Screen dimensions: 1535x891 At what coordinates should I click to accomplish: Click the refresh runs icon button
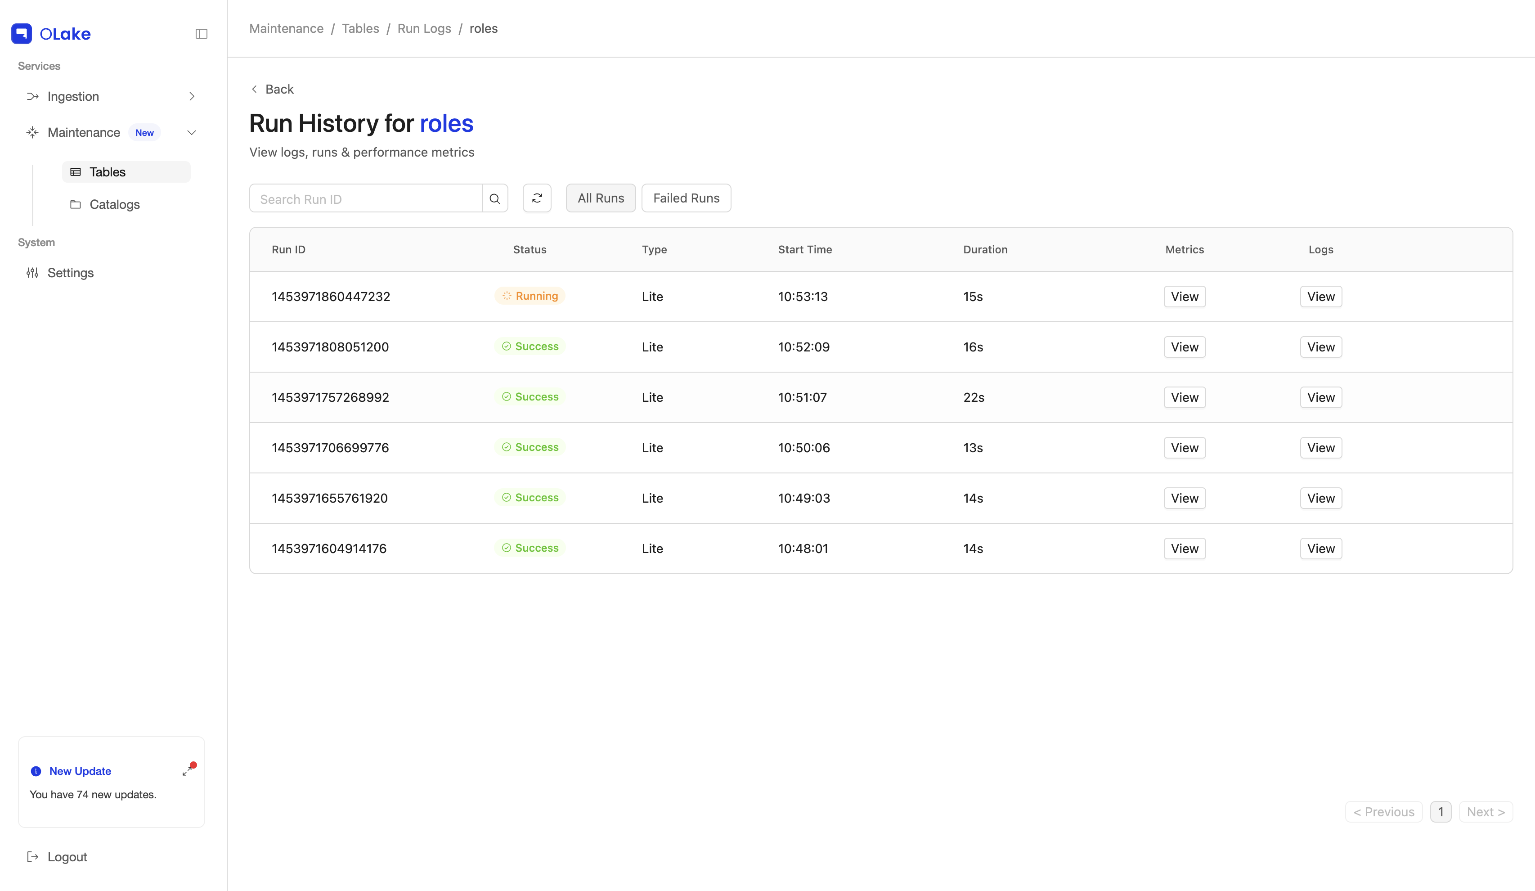[537, 198]
